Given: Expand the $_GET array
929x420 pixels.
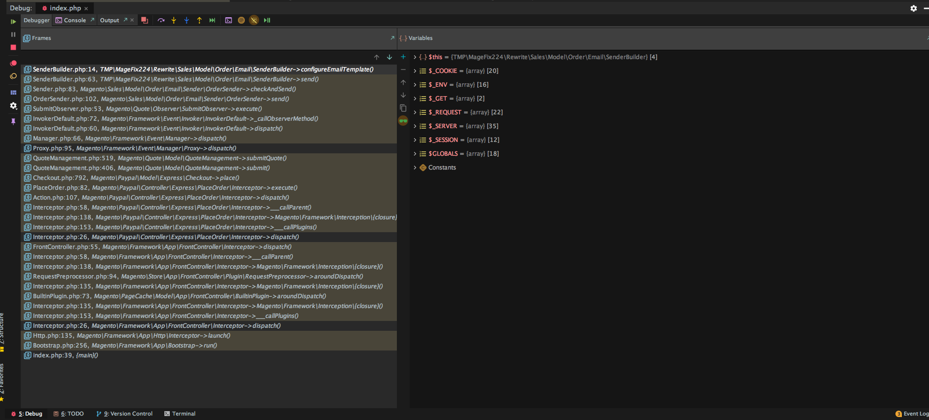Looking at the screenshot, I should (415, 99).
